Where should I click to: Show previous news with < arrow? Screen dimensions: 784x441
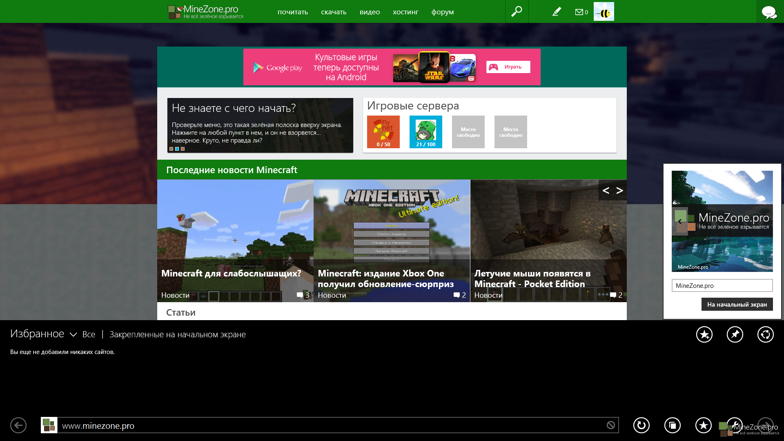pos(606,190)
